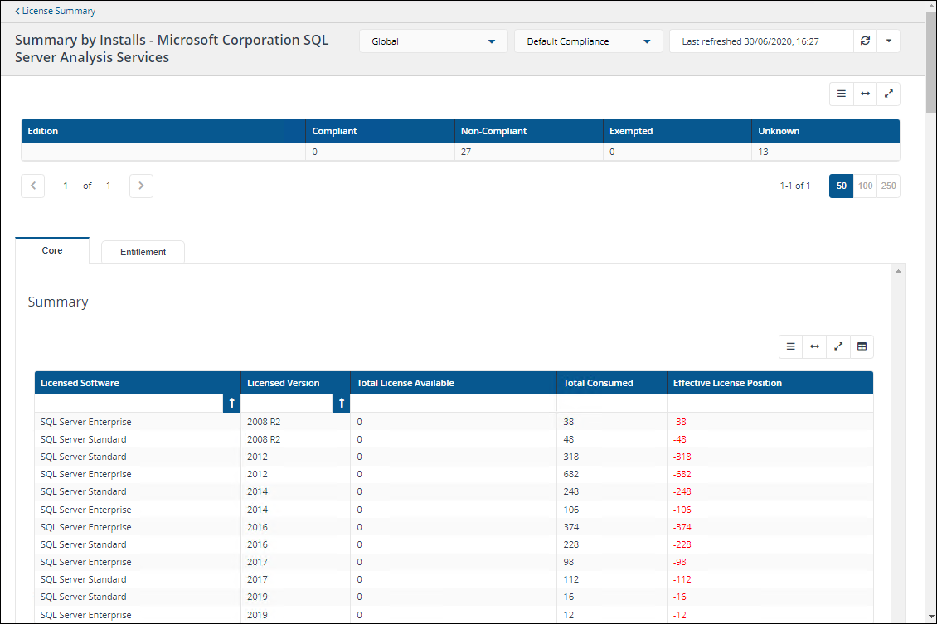Viewport: 937px width, 624px height.
Task: Click the refresh icon beside Last refreshed
Action: (x=865, y=41)
